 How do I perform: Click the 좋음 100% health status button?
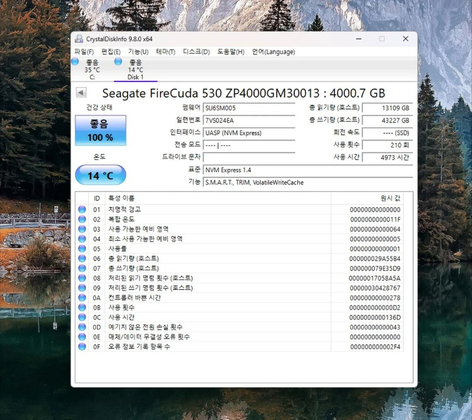pos(100,130)
